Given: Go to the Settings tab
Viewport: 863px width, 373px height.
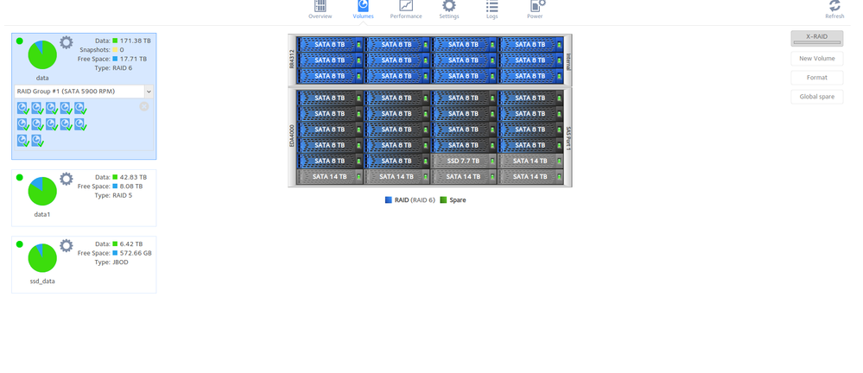Looking at the screenshot, I should [x=449, y=9].
